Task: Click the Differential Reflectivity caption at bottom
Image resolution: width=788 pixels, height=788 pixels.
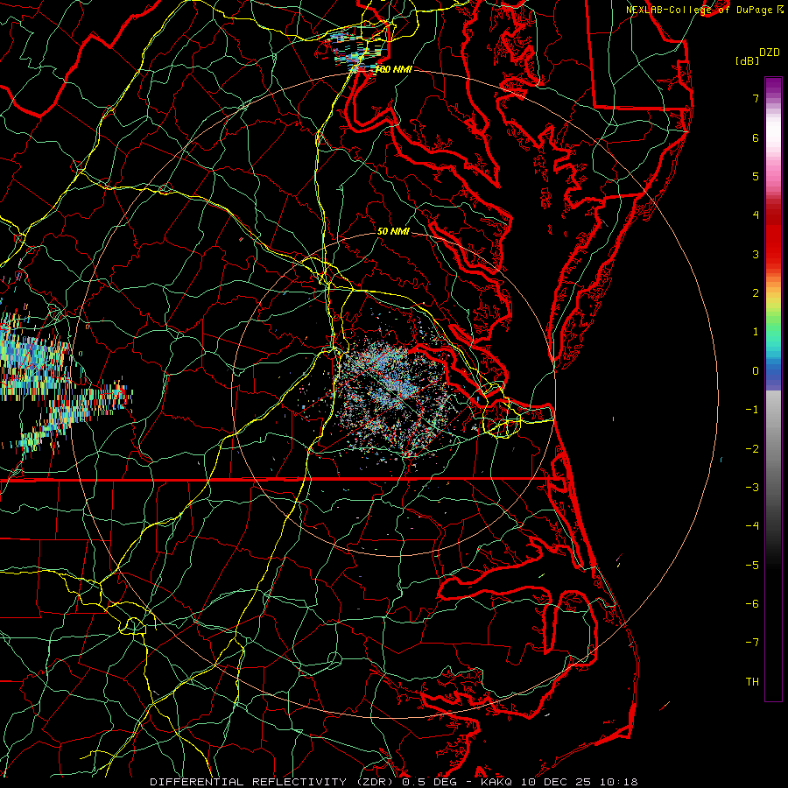Action: tap(393, 782)
